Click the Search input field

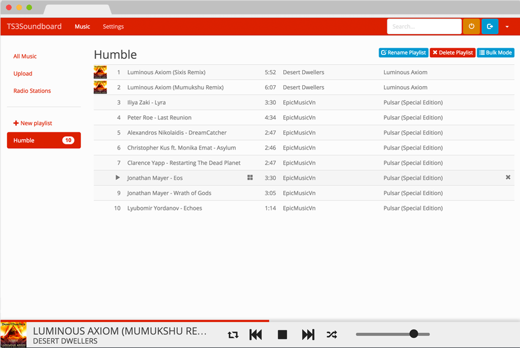tap(424, 26)
